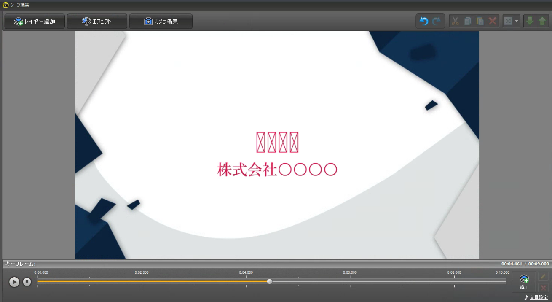Select the 株式会社〇〇〇〇 text on canvas

coord(277,170)
